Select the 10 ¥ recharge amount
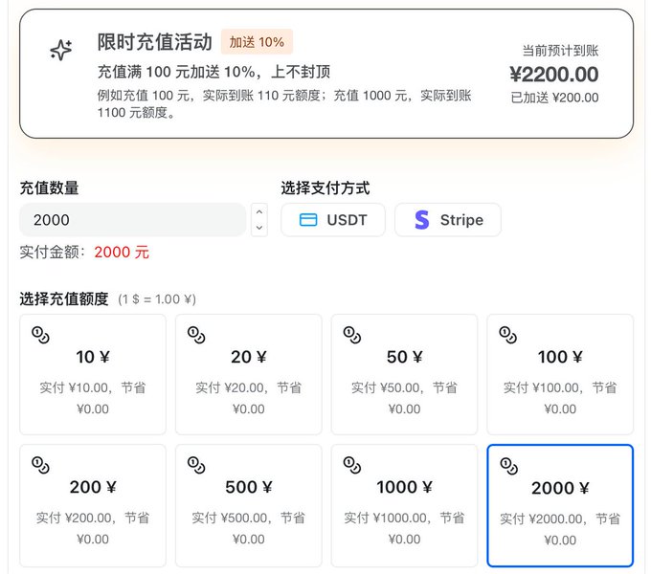 93,374
